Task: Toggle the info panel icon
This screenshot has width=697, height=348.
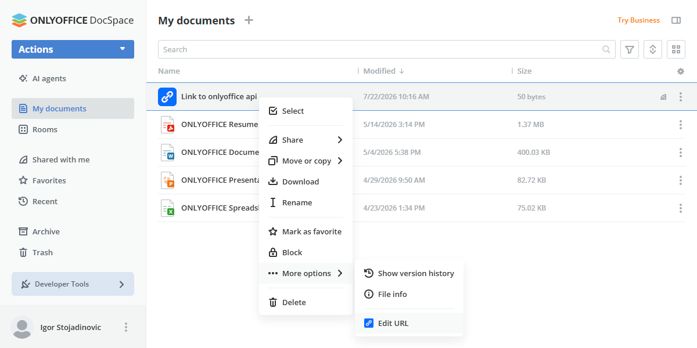Action: [676, 20]
